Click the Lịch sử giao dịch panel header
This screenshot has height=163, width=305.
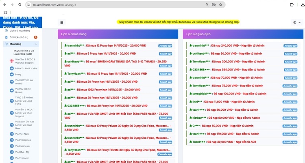243,34
